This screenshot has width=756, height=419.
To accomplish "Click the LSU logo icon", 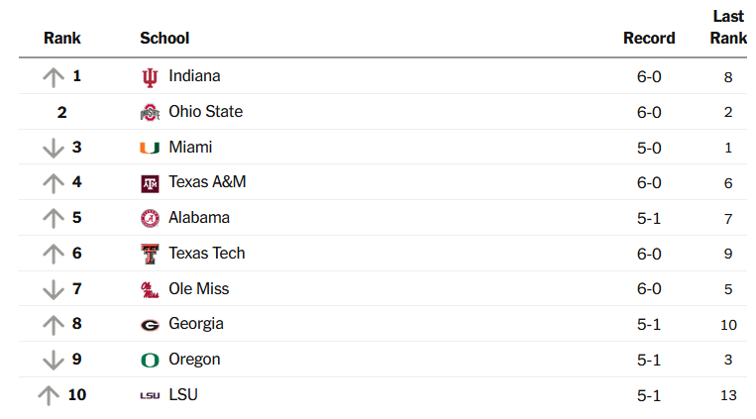I will 150,395.
